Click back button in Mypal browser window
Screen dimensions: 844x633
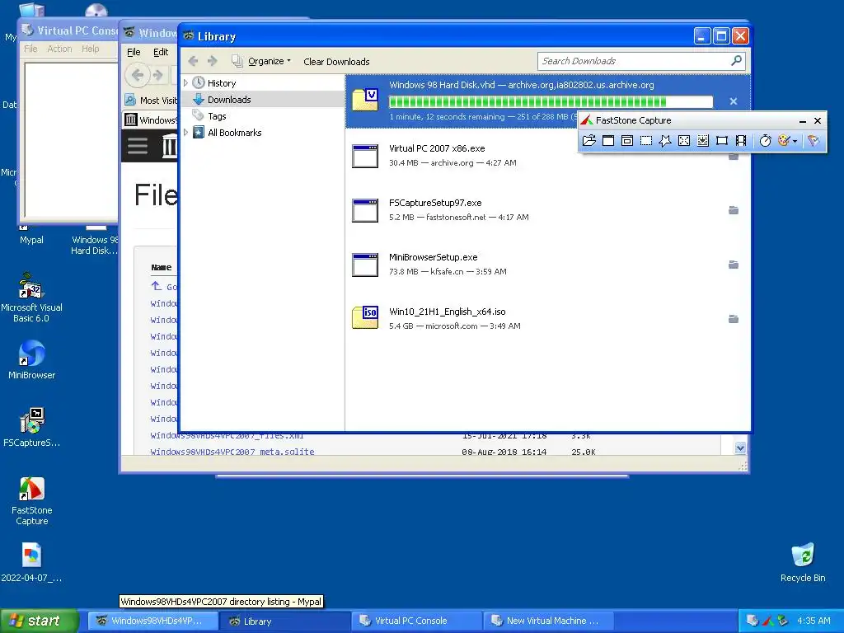pyautogui.click(x=138, y=75)
